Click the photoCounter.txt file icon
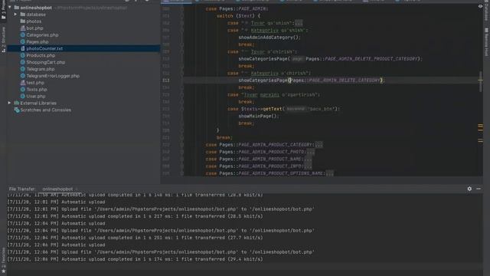Image resolution: width=490 pixels, height=276 pixels. (22, 48)
